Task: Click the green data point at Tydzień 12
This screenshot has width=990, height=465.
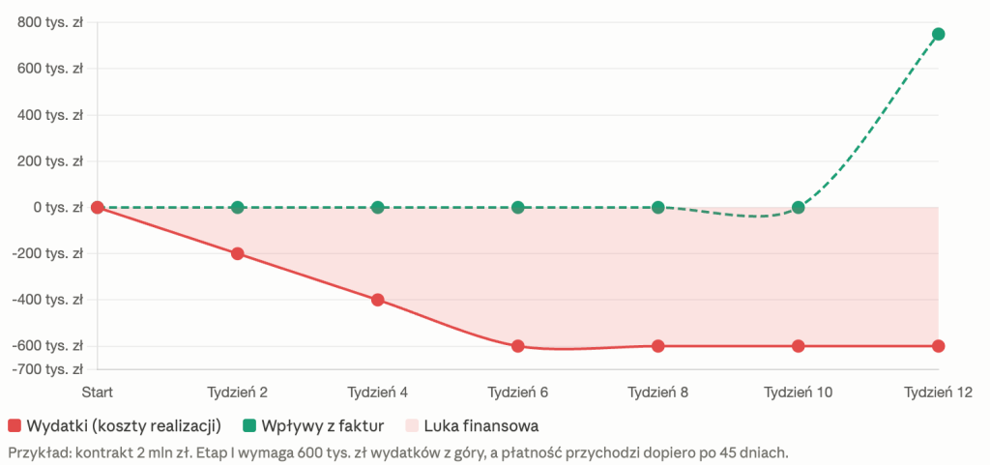Action: coord(938,35)
